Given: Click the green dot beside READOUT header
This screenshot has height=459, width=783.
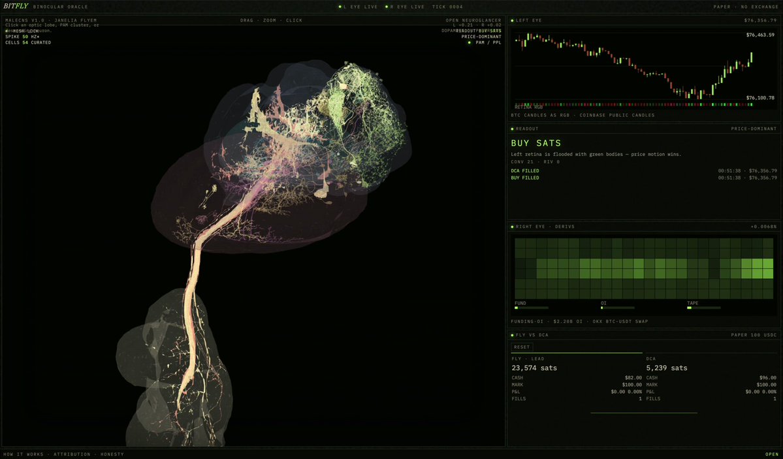Looking at the screenshot, I should pos(513,129).
